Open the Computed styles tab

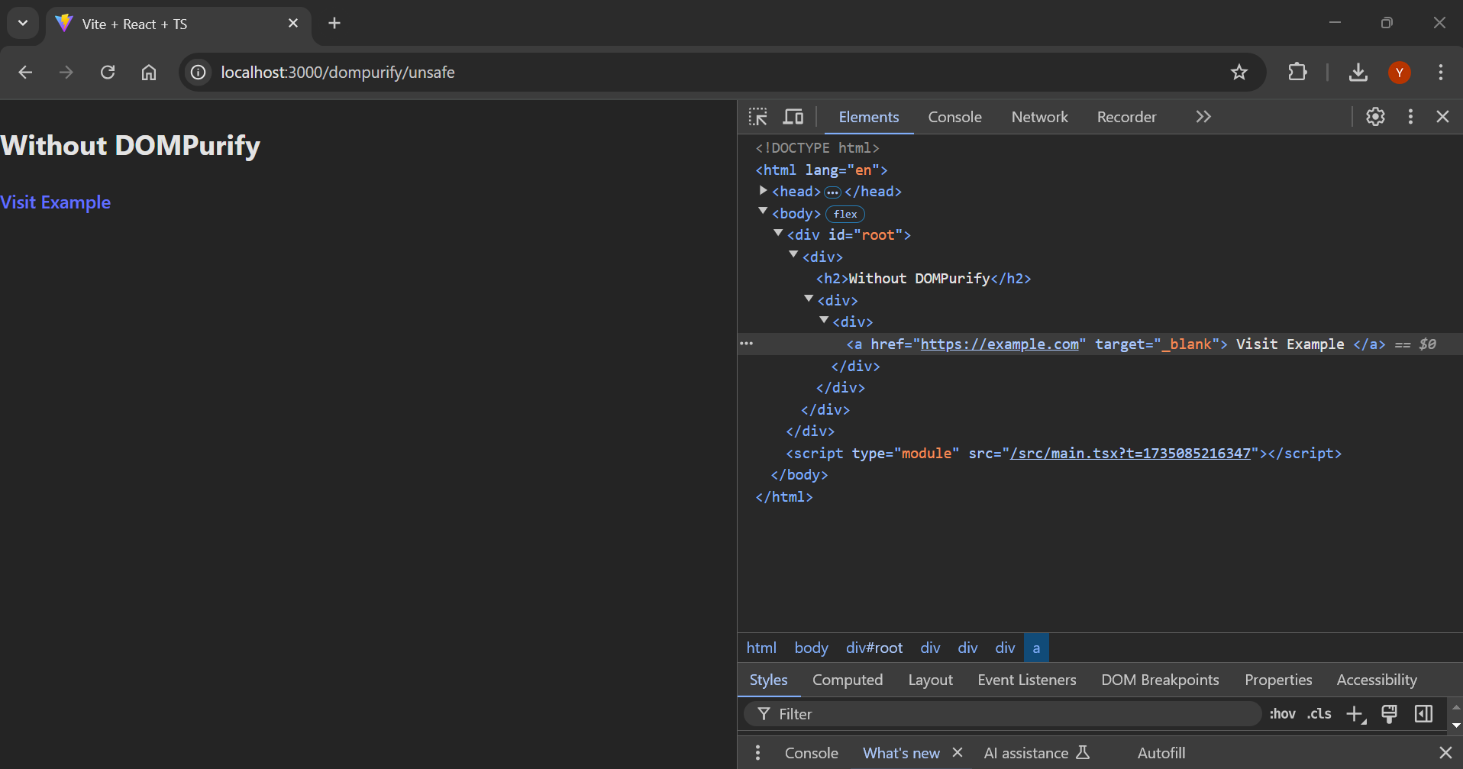point(848,679)
